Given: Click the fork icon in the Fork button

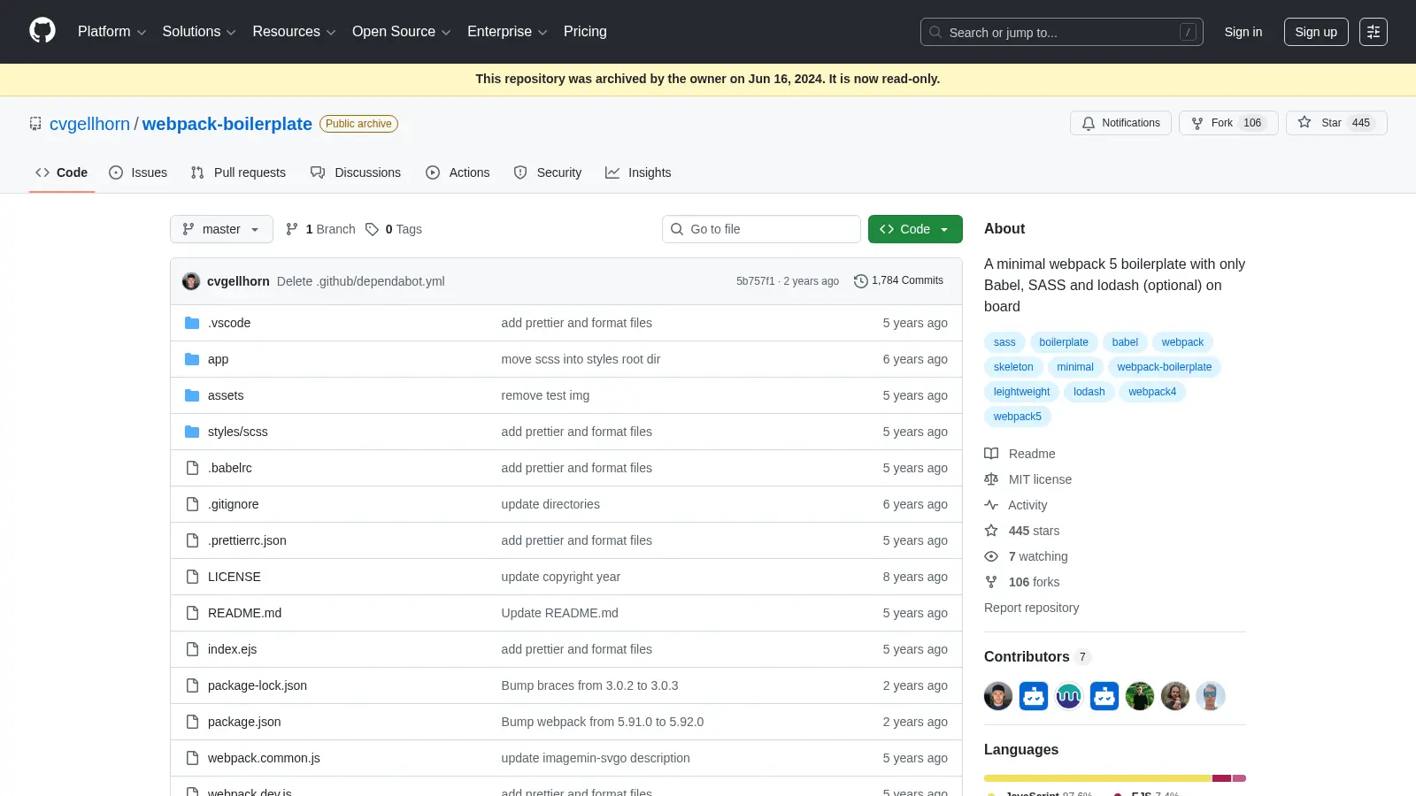Looking at the screenshot, I should 1197,123.
